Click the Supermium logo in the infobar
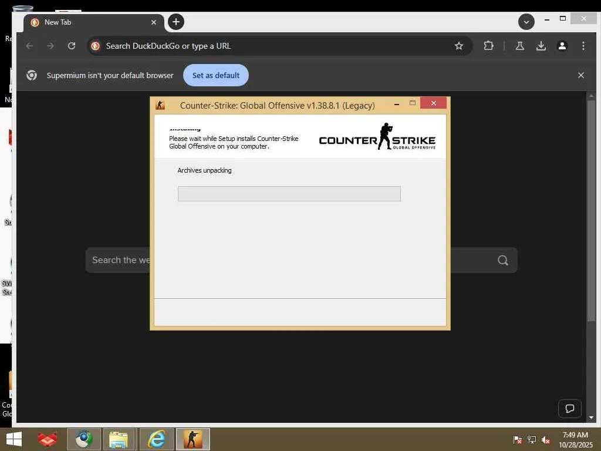601x451 pixels. tap(32, 75)
